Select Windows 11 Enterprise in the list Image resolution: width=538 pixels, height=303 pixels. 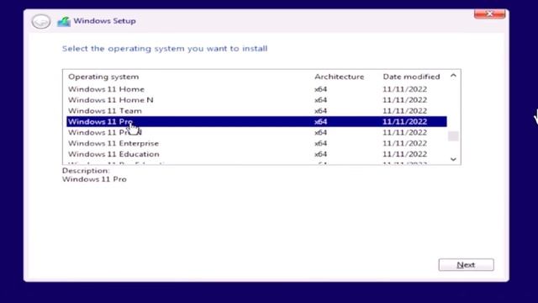pos(256,143)
